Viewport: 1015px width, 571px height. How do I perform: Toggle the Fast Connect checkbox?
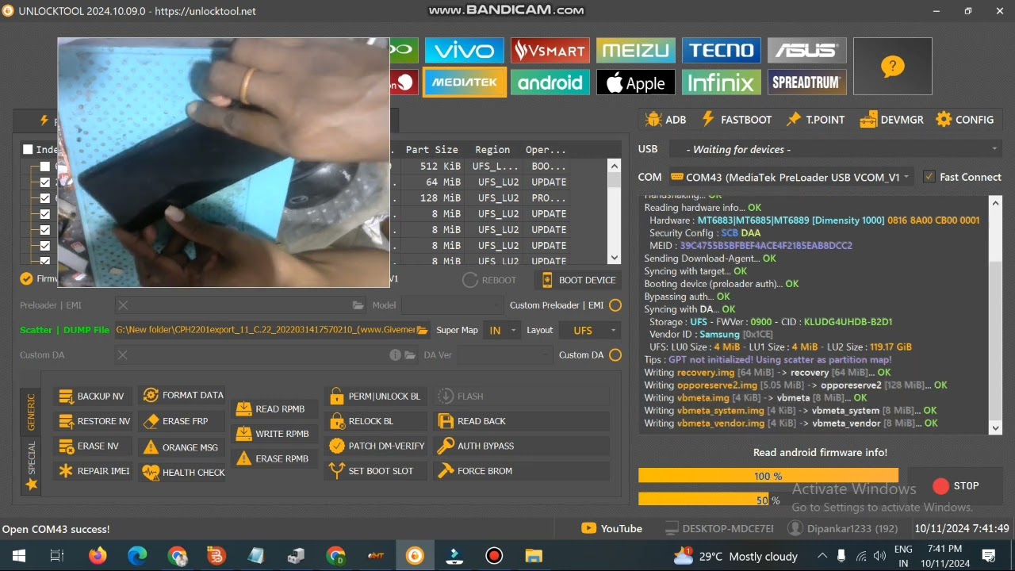click(929, 177)
